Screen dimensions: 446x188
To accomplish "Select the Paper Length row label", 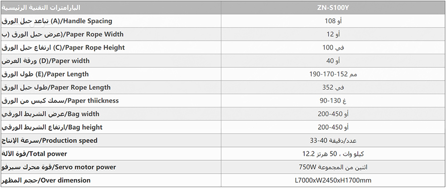I will point(45,74).
